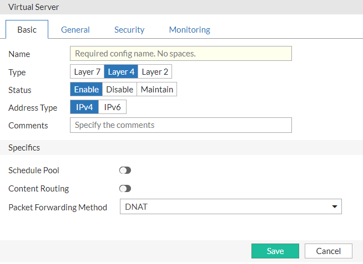Choose IPv6 address type
This screenshot has width=363, height=264.
tap(113, 107)
